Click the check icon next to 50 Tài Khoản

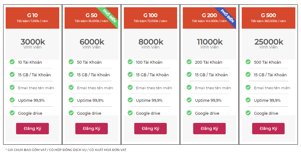[71, 62]
